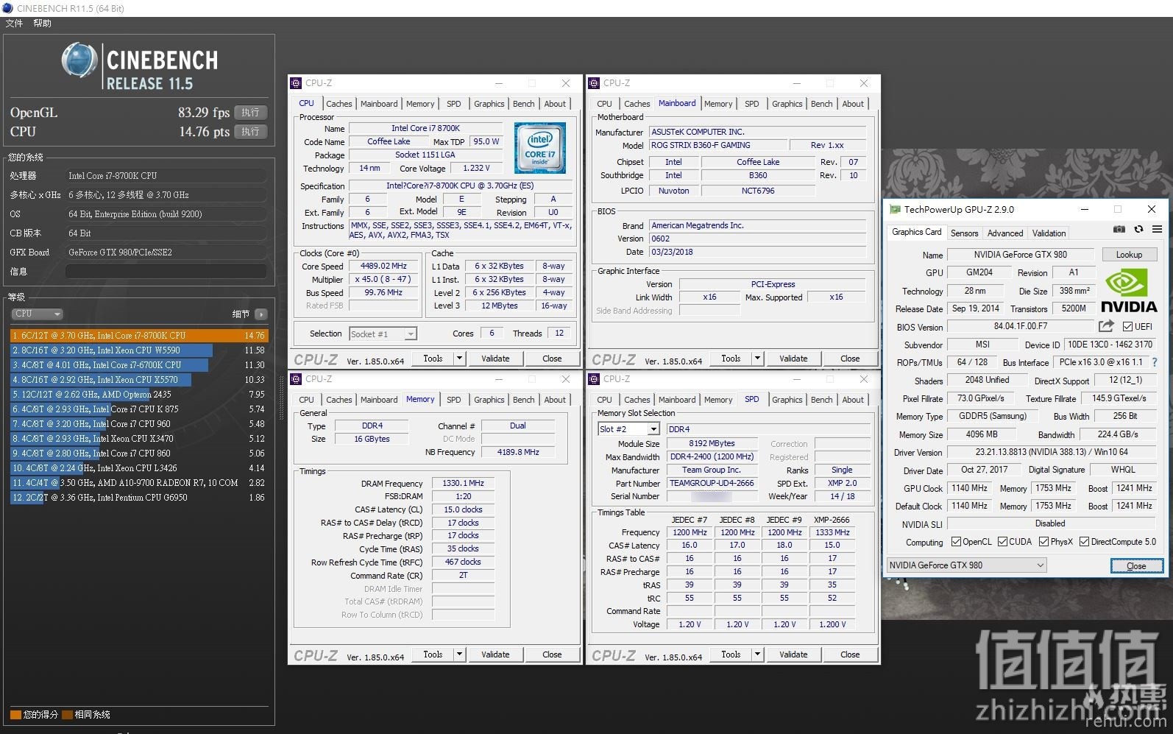
Task: Open the Slot #2 memory slot dropdown
Action: point(628,429)
